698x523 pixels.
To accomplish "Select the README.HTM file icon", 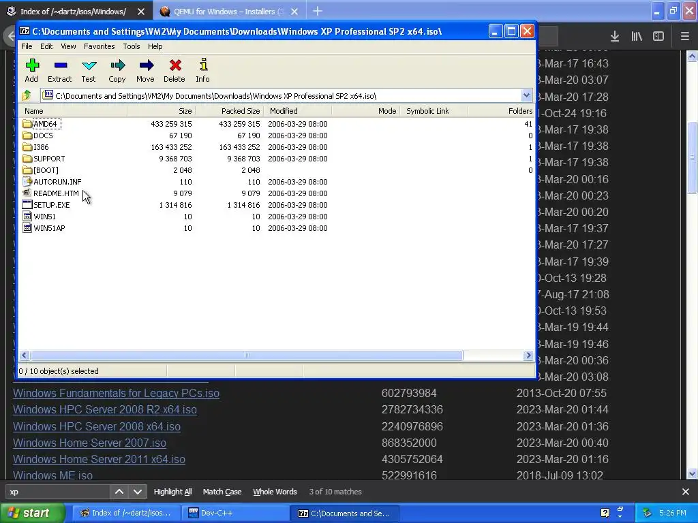I will pyautogui.click(x=27, y=193).
